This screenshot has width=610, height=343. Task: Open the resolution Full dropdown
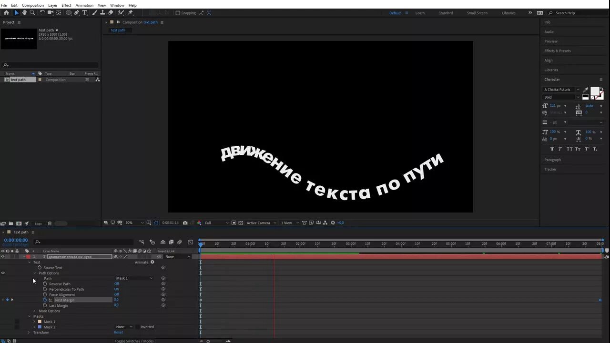coord(216,223)
